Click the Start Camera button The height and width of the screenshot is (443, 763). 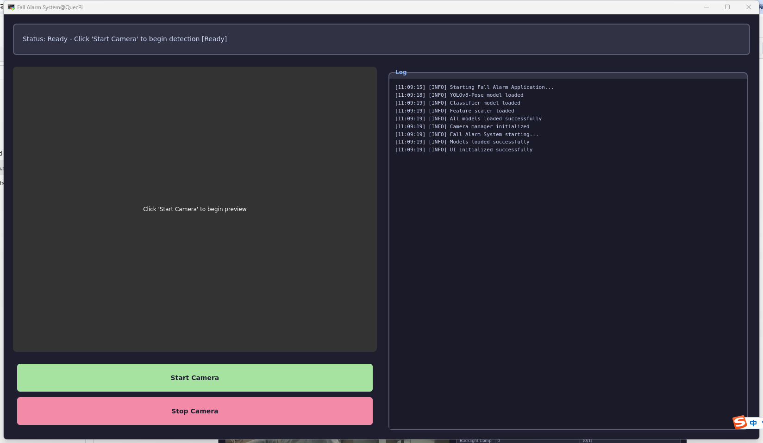[x=194, y=378]
